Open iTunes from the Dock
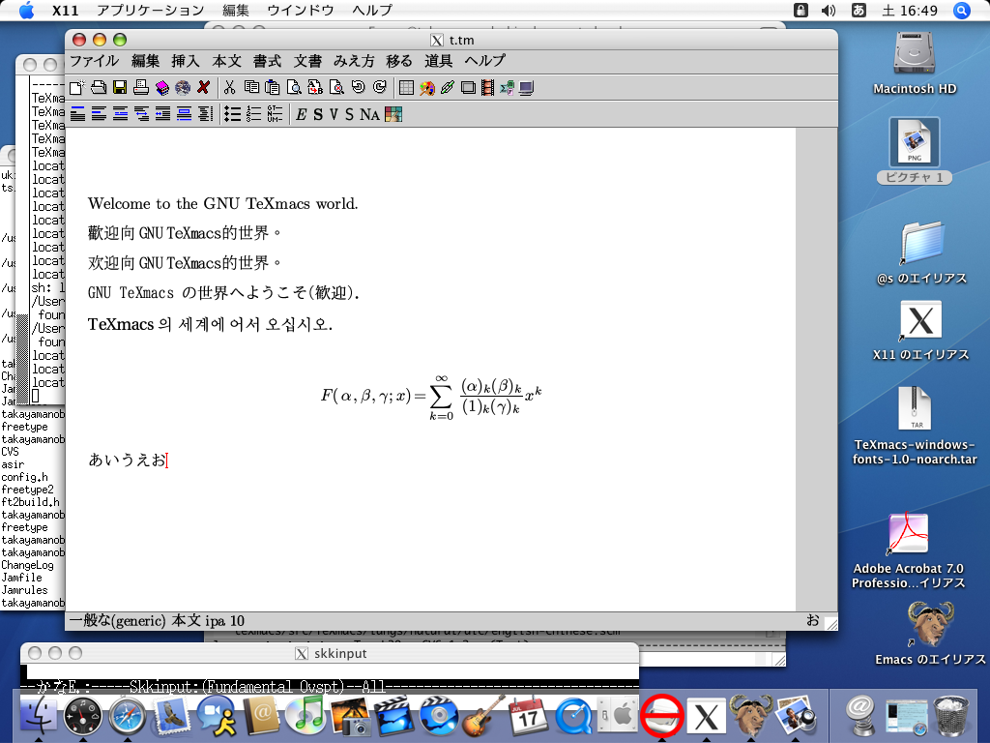The width and height of the screenshot is (990, 743). point(306,717)
